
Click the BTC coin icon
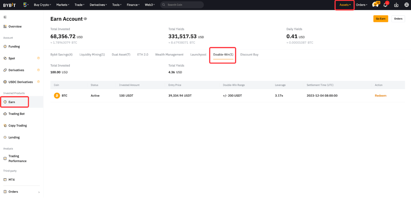click(57, 96)
